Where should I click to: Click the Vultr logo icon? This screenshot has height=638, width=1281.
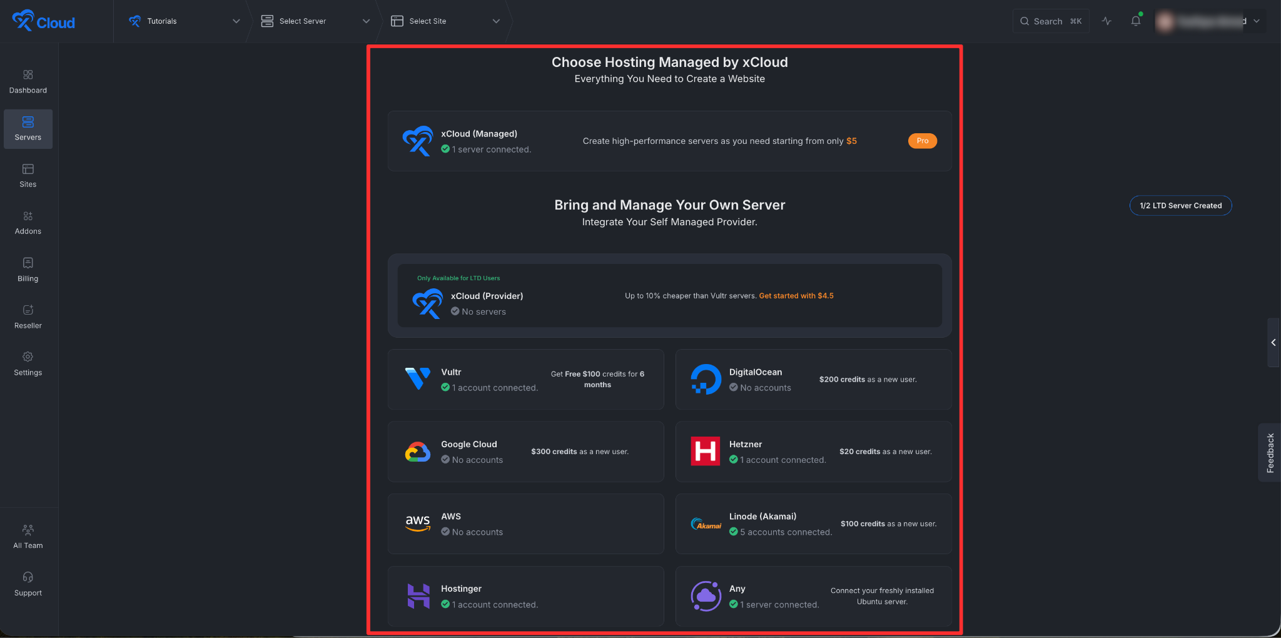click(x=417, y=379)
